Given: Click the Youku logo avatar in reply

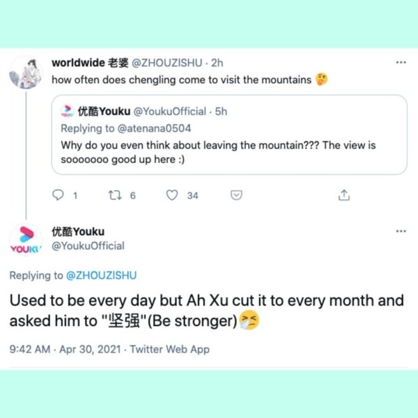Looking at the screenshot, I should [x=26, y=239].
